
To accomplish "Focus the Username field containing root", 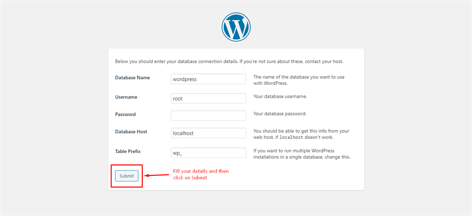I will (208, 98).
